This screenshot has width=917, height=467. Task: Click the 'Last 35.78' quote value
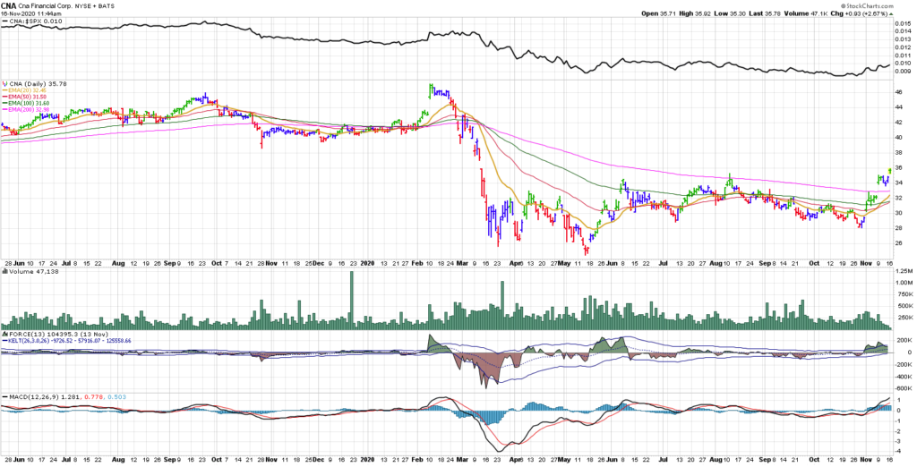pos(765,13)
